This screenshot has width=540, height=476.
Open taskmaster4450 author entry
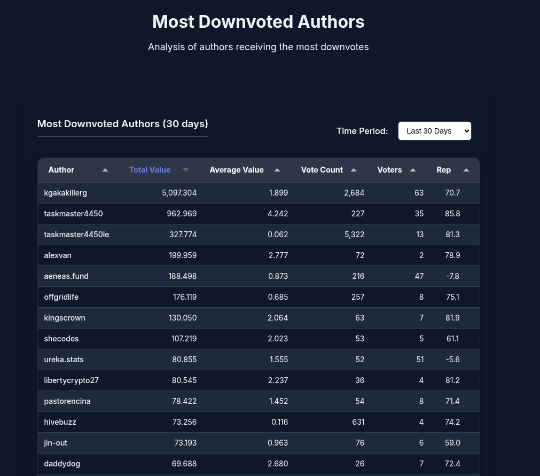73,214
